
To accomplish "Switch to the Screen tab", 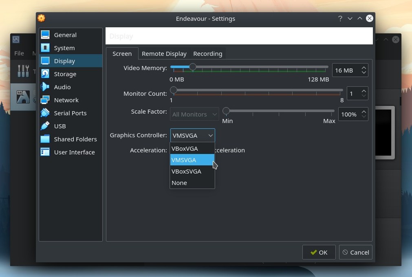I will tap(122, 53).
